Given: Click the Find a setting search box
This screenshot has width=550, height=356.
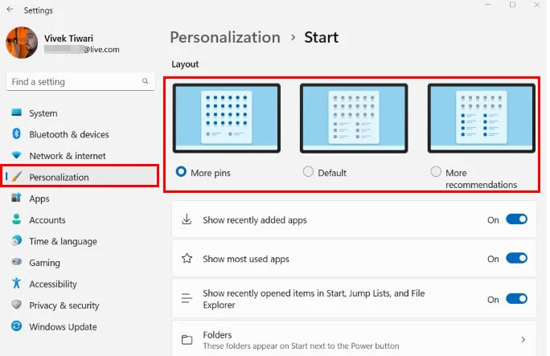Looking at the screenshot, I should pos(74,82).
